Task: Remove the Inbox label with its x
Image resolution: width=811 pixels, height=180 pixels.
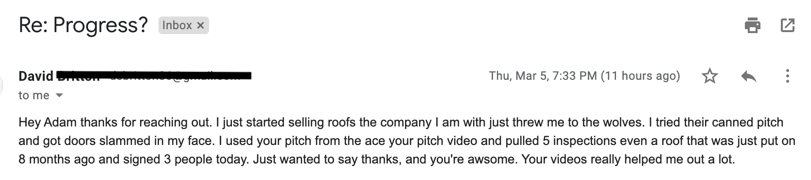Action: tap(200, 25)
